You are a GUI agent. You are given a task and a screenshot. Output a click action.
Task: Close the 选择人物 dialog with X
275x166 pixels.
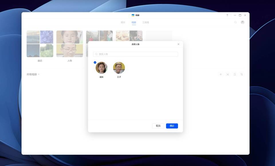click(178, 44)
